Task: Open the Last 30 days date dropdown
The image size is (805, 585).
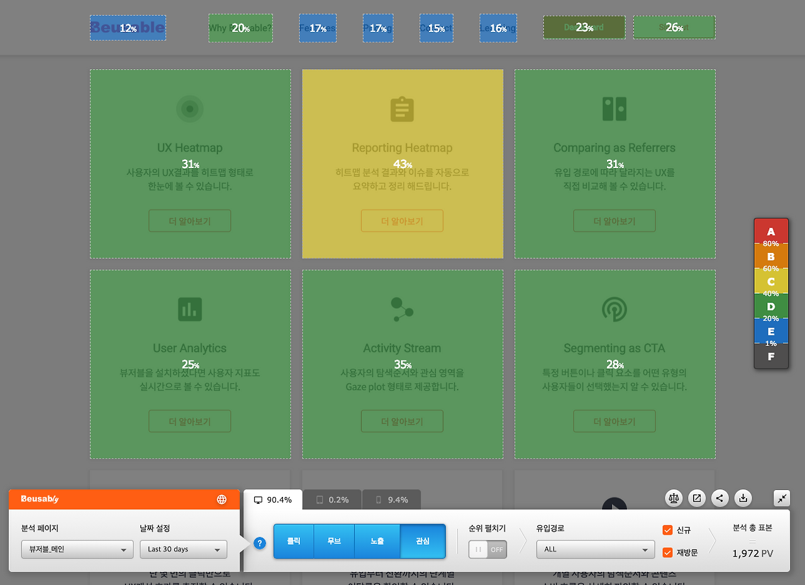Action: point(184,549)
